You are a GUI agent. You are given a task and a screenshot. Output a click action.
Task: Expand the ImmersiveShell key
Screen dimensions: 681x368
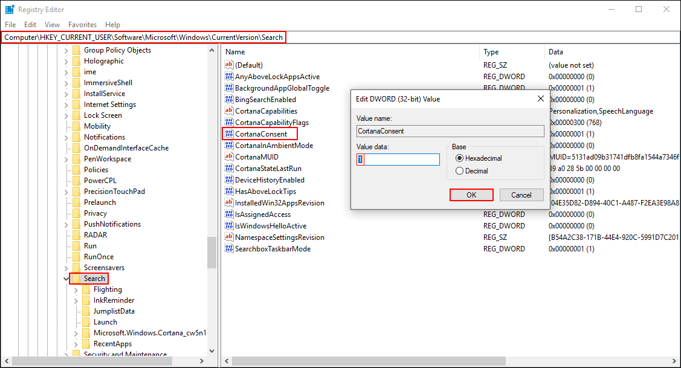[x=66, y=83]
